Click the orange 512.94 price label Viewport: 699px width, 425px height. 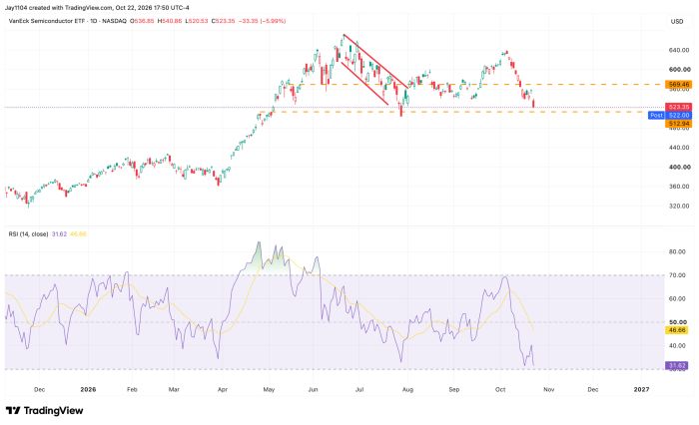pos(678,124)
